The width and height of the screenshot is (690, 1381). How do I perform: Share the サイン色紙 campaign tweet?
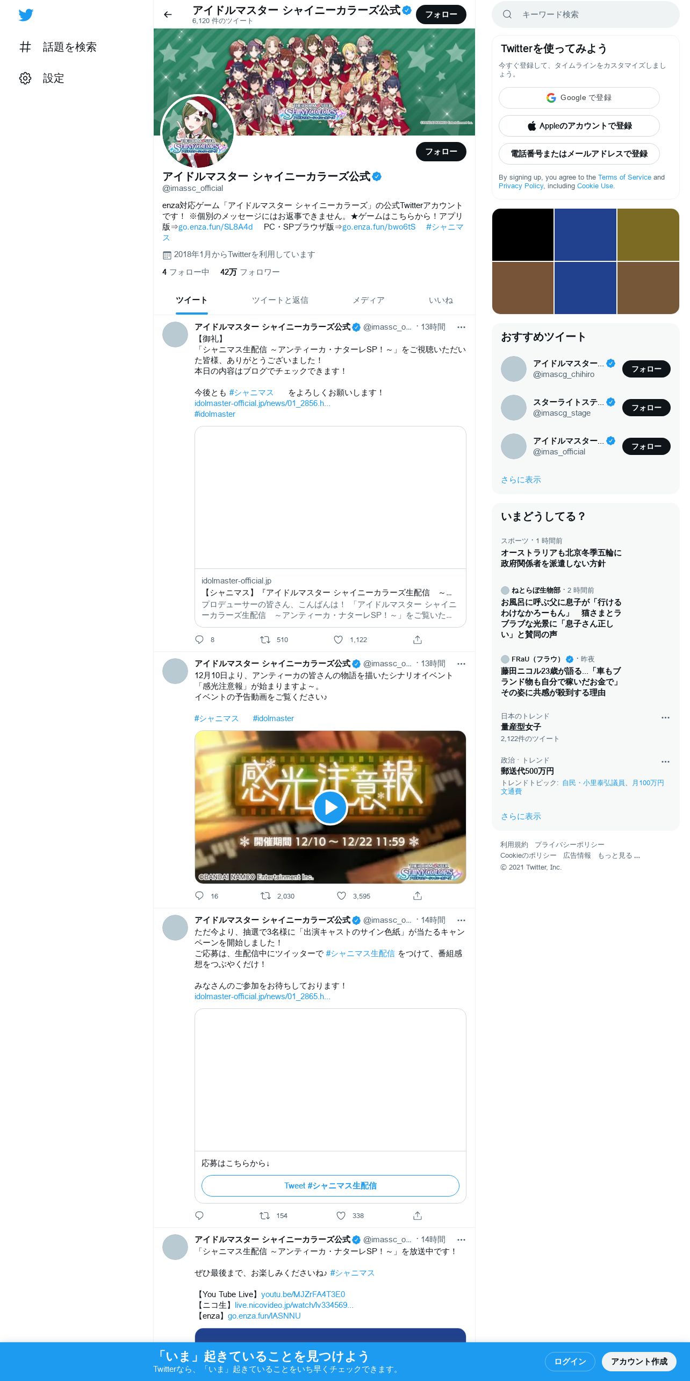(418, 1215)
